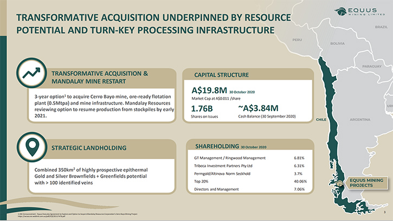Click the A$19.8M market cap value
Viewport: 393px width, 221px height.
(209, 90)
